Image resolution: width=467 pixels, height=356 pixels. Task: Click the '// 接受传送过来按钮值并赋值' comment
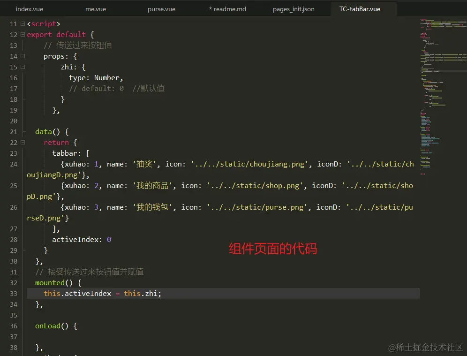(90, 272)
